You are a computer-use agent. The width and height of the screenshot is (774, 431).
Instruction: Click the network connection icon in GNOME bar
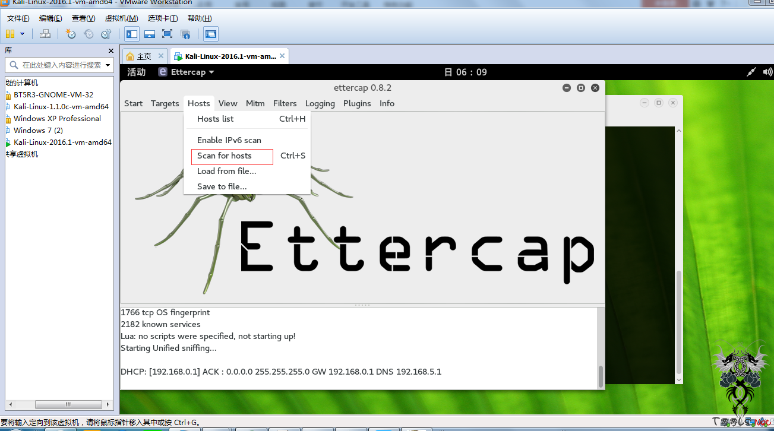[751, 72]
